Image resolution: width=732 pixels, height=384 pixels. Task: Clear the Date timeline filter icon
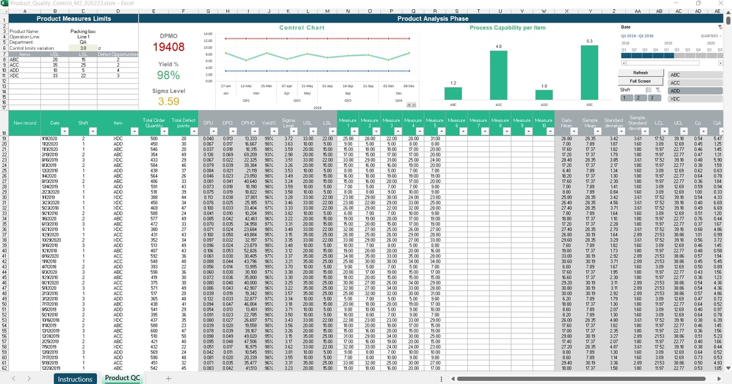pos(720,27)
